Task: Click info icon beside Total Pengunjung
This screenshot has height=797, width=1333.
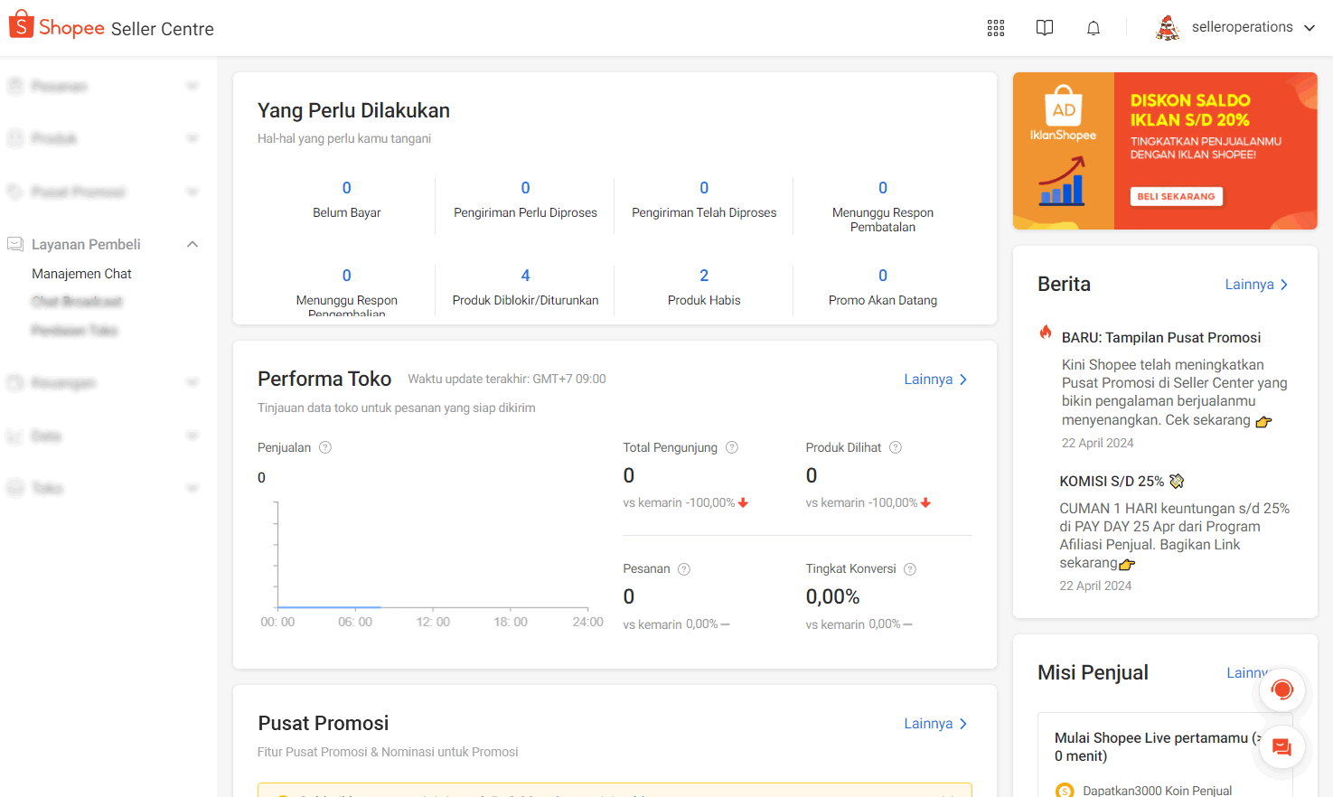Action: pyautogui.click(x=732, y=447)
